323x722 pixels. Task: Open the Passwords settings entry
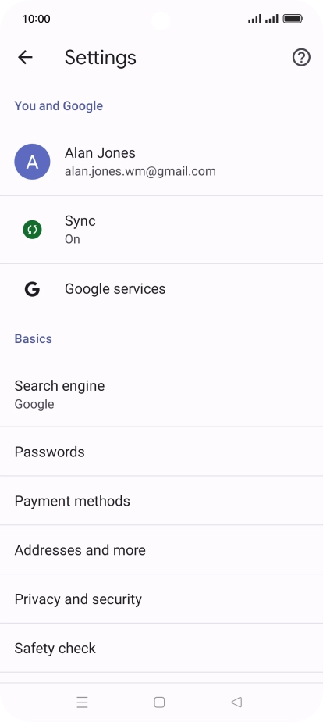point(161,452)
